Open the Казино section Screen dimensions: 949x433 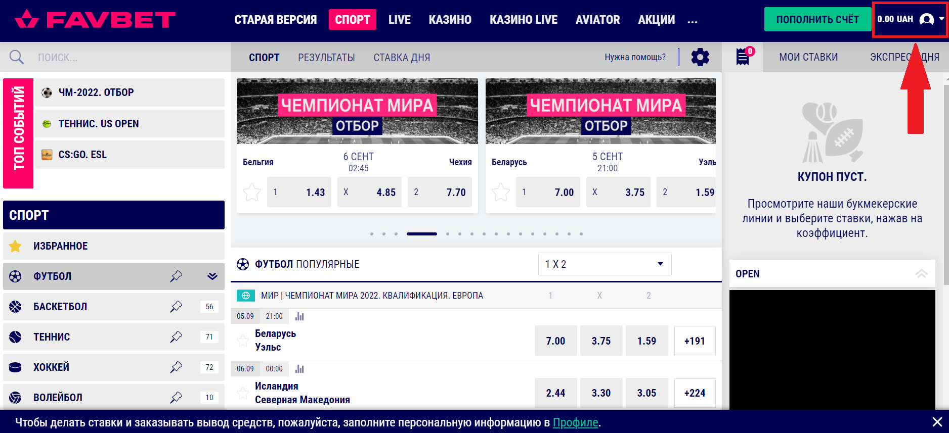point(450,20)
